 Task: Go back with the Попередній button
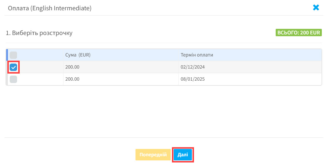coord(153,155)
